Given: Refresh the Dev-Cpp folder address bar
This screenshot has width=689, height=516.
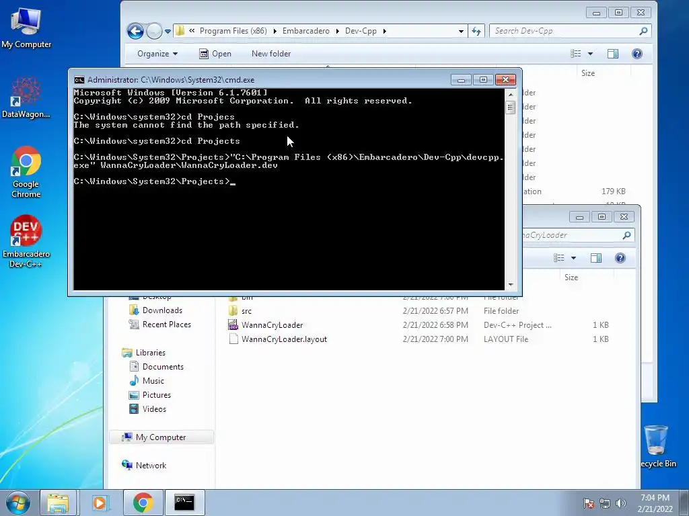Looking at the screenshot, I should (x=476, y=31).
